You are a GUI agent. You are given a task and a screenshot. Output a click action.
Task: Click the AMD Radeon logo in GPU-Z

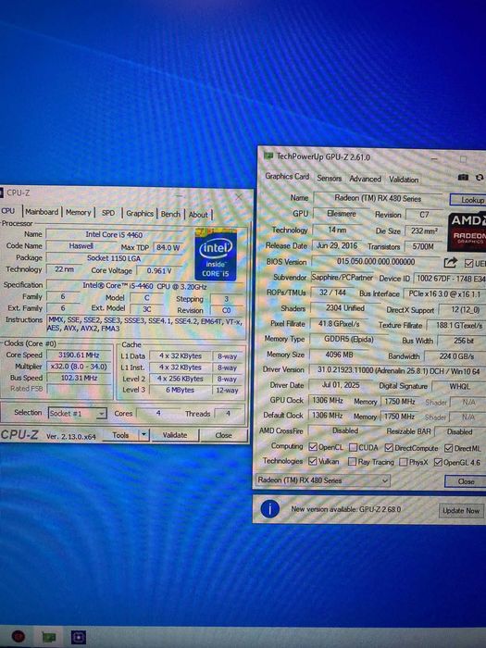tap(467, 231)
